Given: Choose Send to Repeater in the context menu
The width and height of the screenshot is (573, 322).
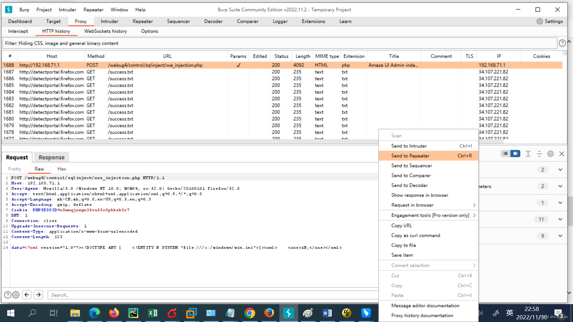Looking at the screenshot, I should [x=410, y=156].
